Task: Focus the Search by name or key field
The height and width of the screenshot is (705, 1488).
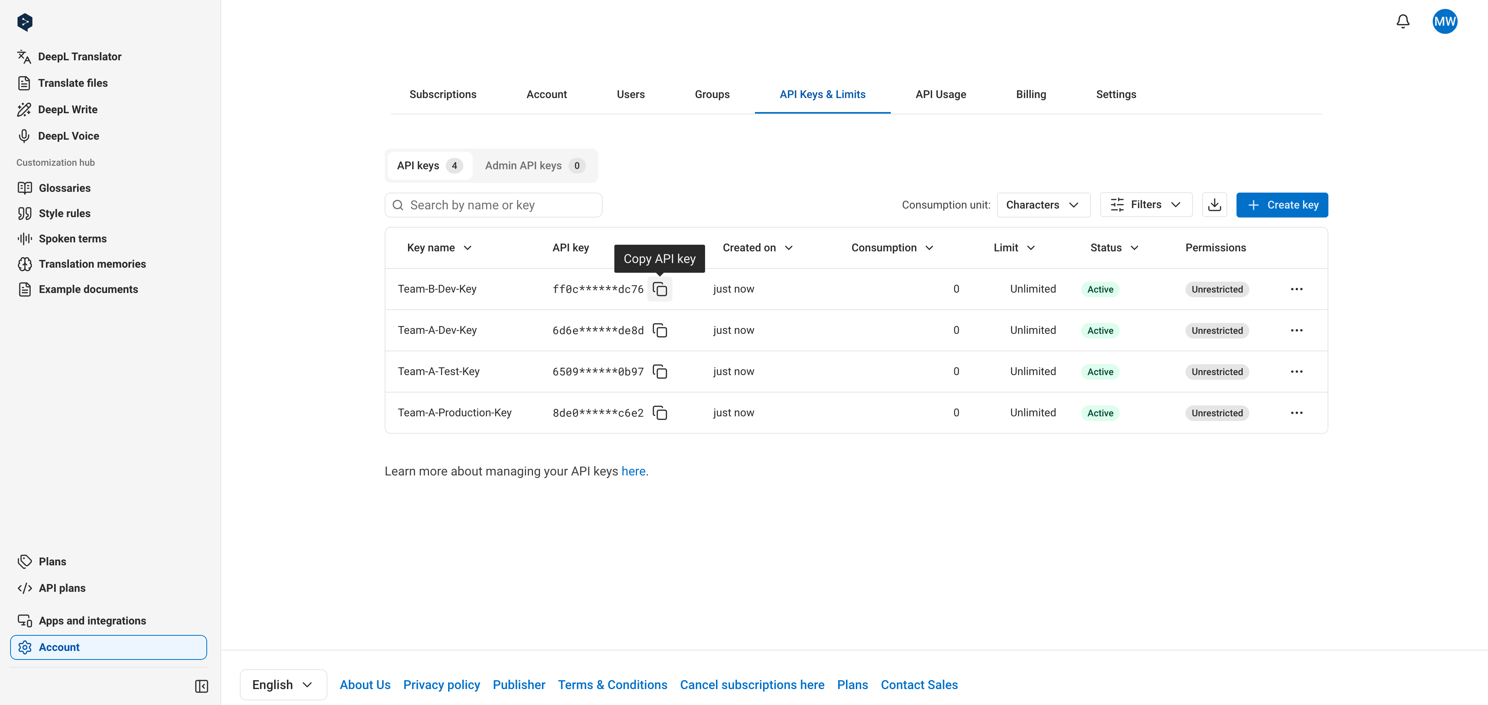Action: pos(493,205)
